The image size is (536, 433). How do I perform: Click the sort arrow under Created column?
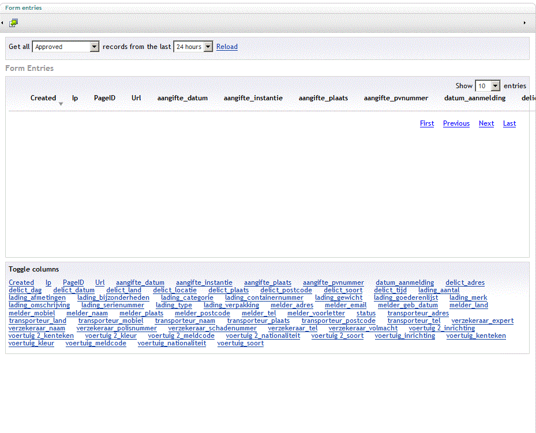[x=61, y=104]
